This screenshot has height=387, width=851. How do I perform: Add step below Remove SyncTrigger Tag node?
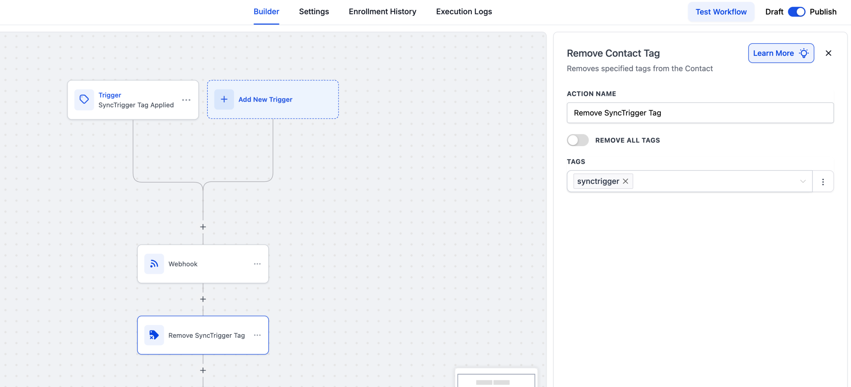(x=203, y=370)
